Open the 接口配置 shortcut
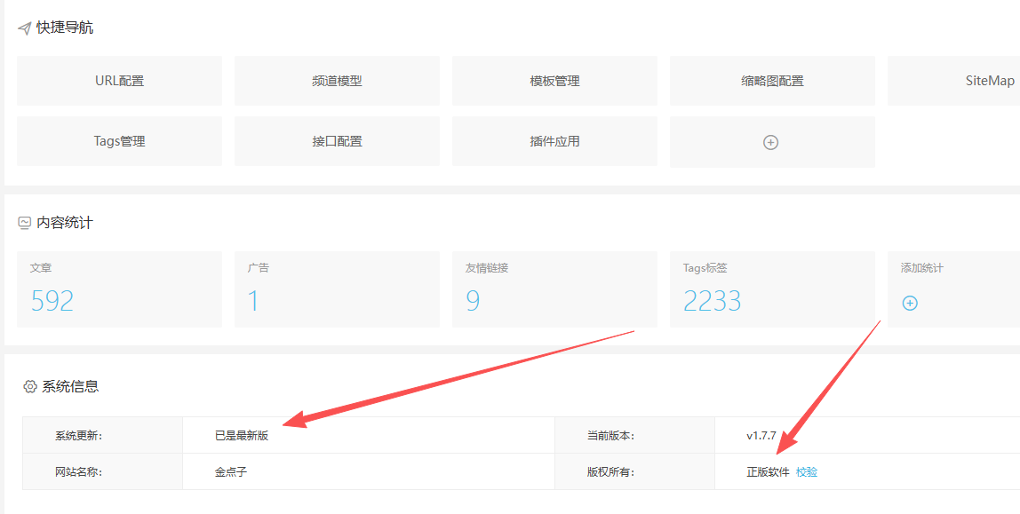The width and height of the screenshot is (1020, 514). coord(336,141)
